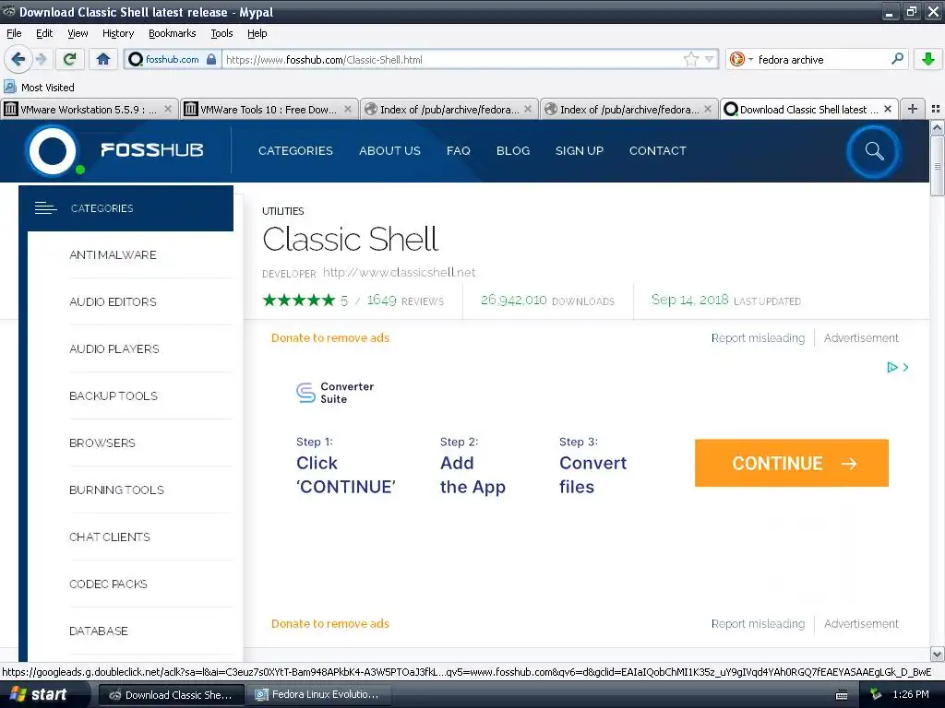Click the URL address field

(x=452, y=59)
